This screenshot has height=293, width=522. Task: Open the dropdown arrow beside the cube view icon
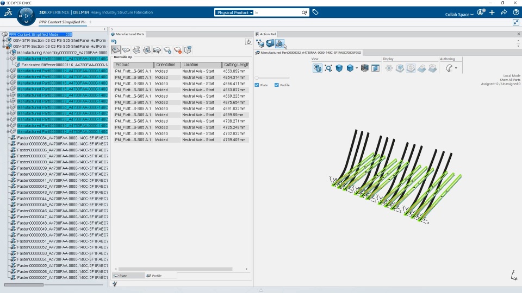[x=357, y=68]
